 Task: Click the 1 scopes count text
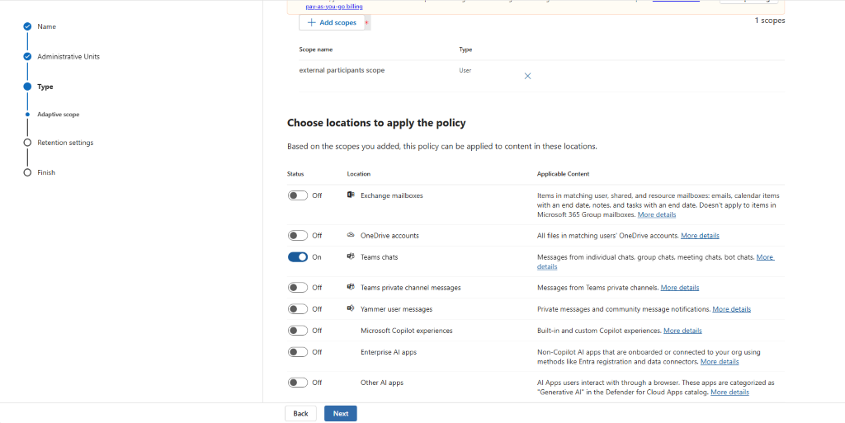[x=770, y=21]
